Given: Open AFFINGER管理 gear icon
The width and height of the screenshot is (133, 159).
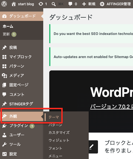Looking at the screenshot, I should [102, 4].
